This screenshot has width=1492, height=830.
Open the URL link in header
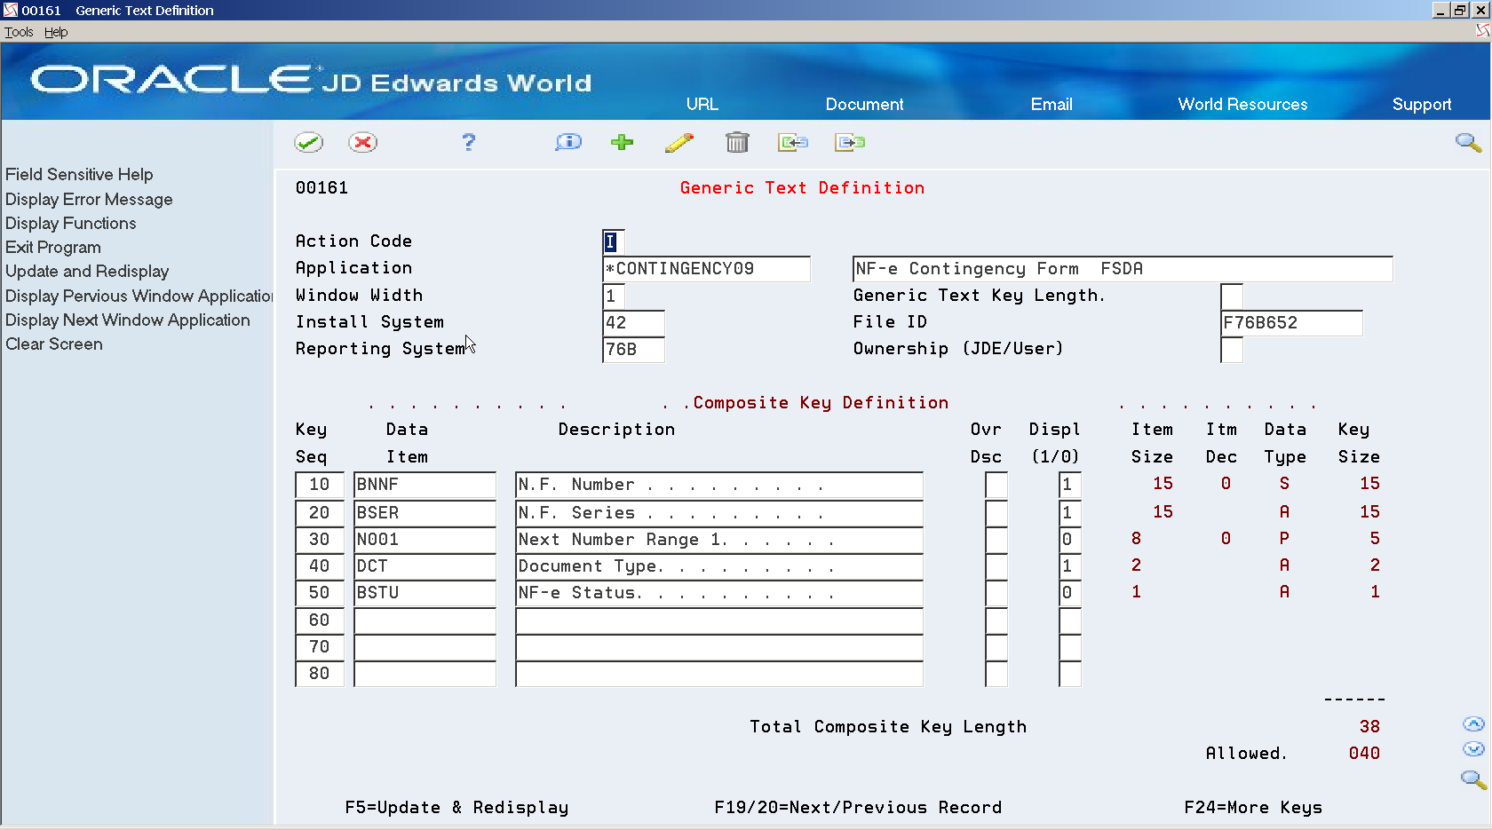[702, 104]
